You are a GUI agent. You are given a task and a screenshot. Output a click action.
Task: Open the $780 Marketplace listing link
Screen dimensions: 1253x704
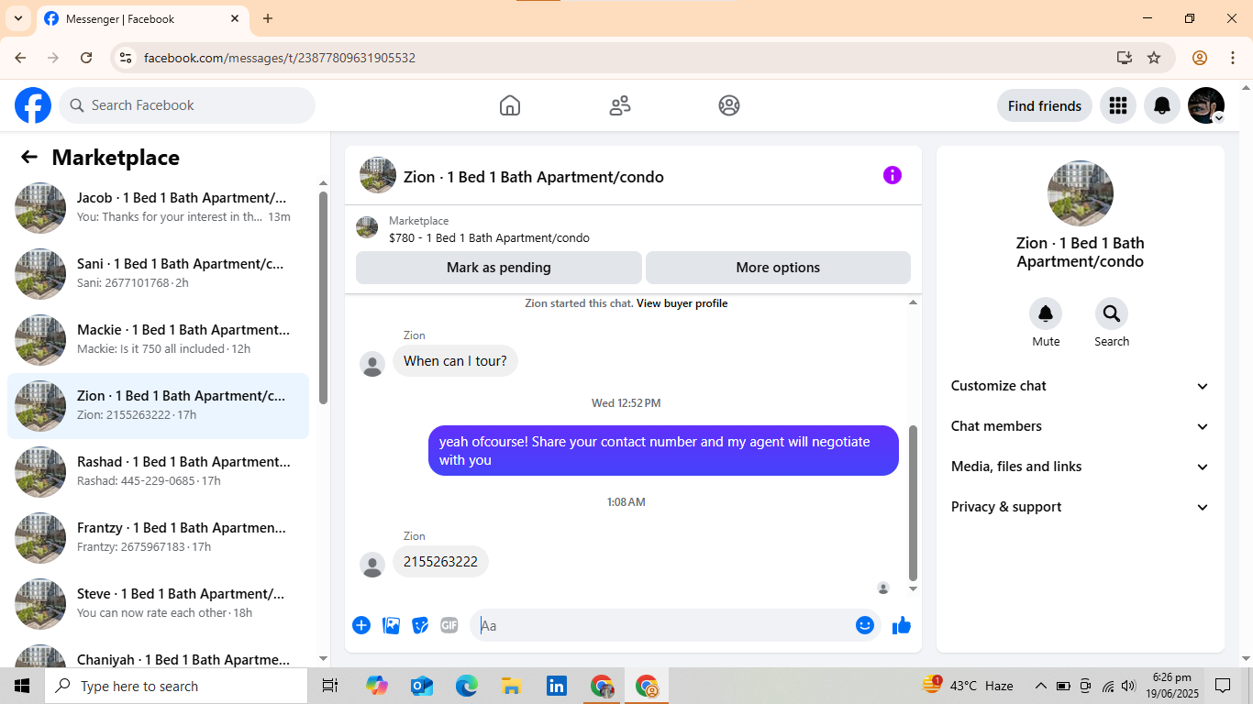489,237
